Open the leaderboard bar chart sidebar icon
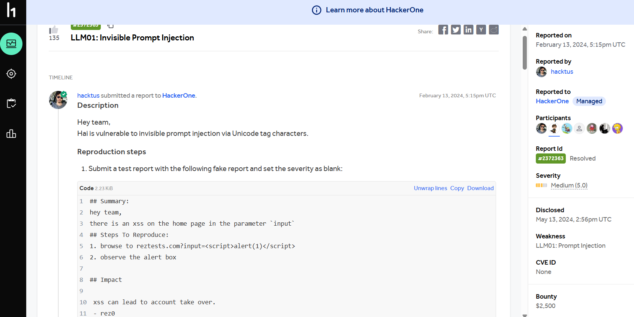The width and height of the screenshot is (634, 317). pyautogui.click(x=11, y=134)
